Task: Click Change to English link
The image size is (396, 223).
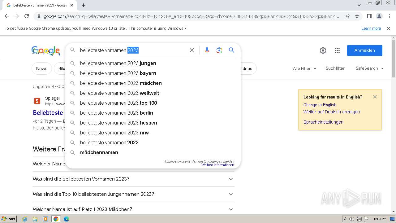Action: pyautogui.click(x=320, y=105)
